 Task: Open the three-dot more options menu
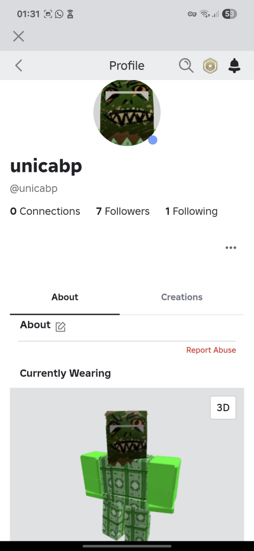[x=231, y=248]
